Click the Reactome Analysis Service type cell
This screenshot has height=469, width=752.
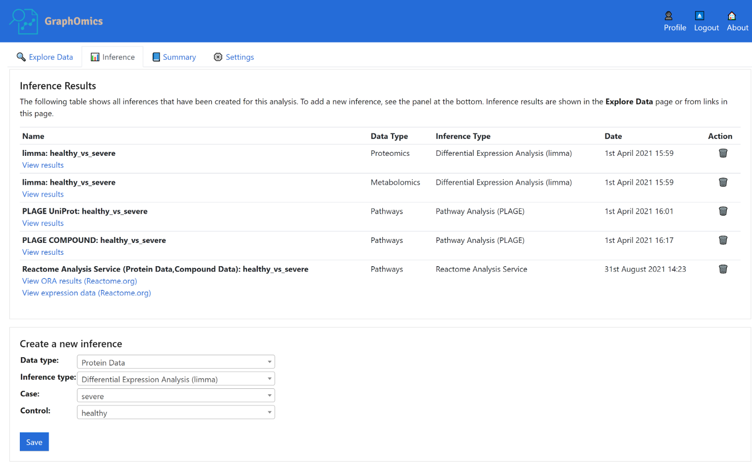(481, 269)
